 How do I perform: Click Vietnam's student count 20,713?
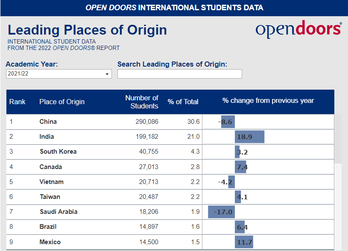[149, 182]
